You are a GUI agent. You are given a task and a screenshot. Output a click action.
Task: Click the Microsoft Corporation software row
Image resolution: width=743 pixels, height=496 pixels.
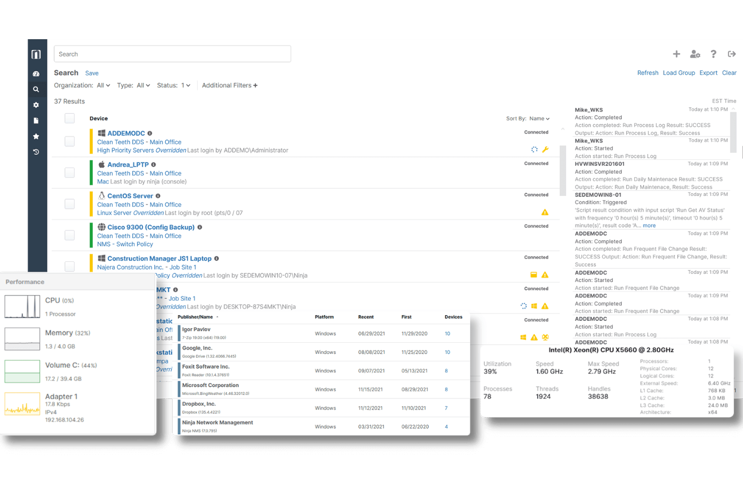pos(324,389)
